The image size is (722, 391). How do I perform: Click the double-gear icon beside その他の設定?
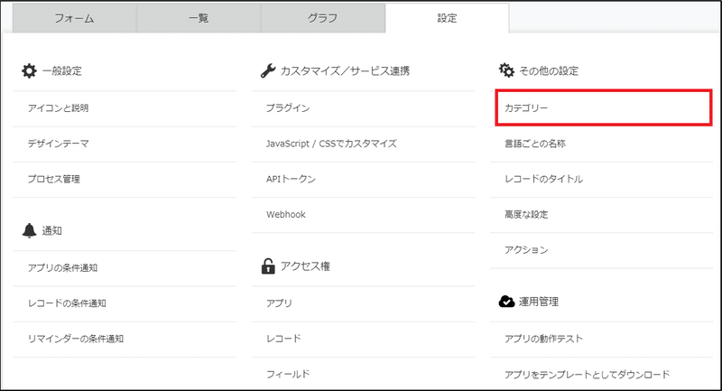click(x=506, y=70)
